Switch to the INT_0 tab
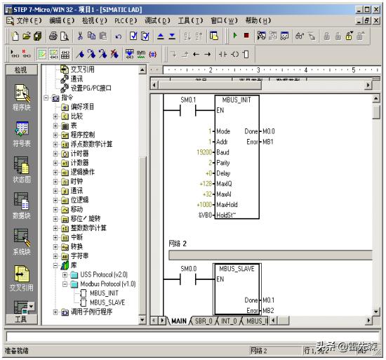Image resolution: width=386 pixels, height=360 pixels. (x=229, y=321)
